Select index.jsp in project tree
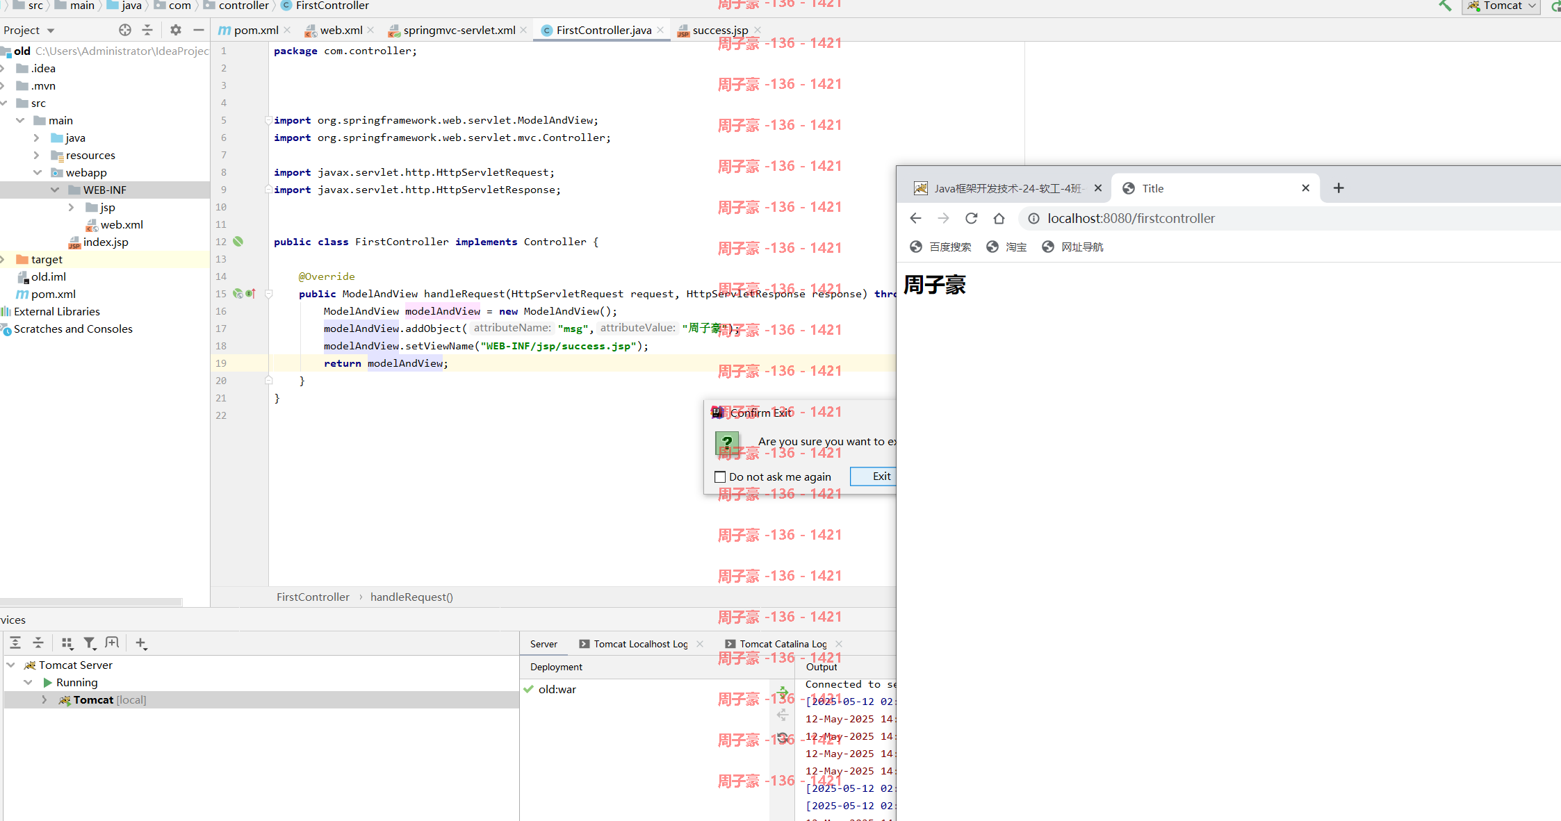 99,242
